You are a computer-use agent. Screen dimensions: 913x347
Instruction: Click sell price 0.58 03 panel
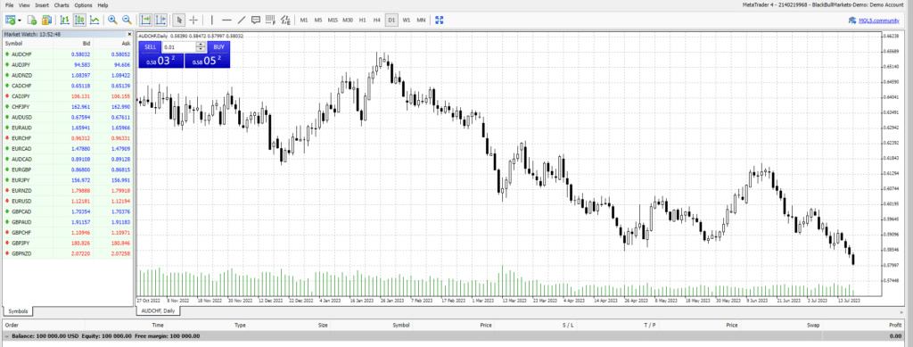(x=160, y=61)
